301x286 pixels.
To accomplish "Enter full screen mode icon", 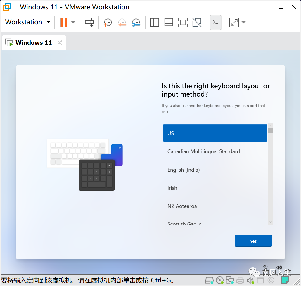I will [183, 22].
